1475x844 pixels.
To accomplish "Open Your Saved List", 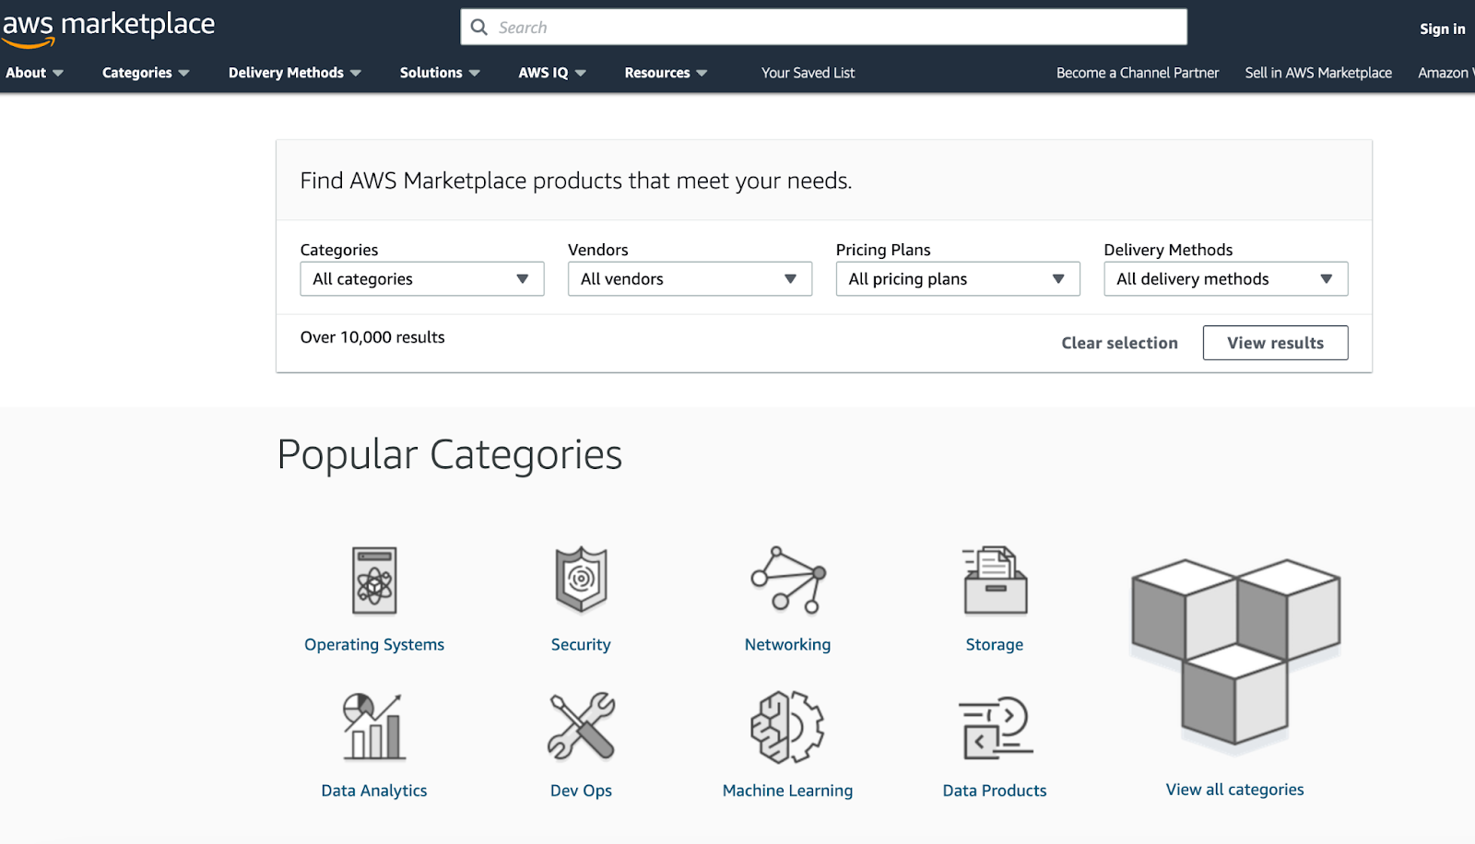I will 808,72.
